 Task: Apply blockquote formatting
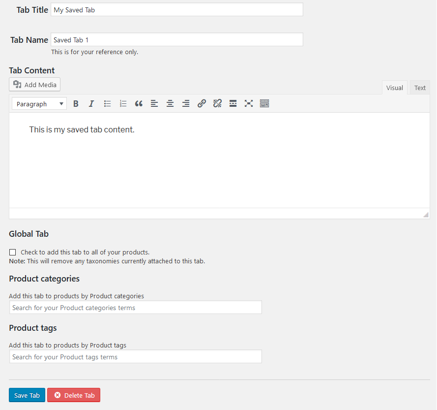tap(139, 103)
